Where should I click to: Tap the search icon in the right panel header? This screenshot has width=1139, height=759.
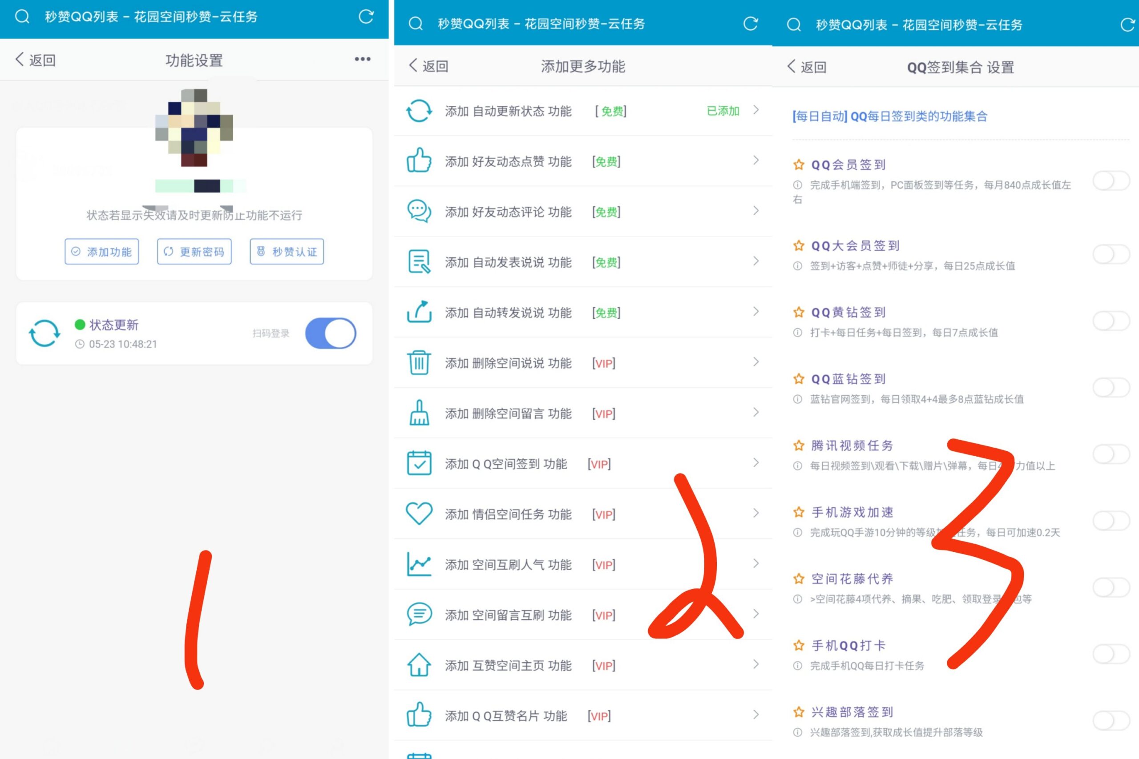click(x=794, y=25)
